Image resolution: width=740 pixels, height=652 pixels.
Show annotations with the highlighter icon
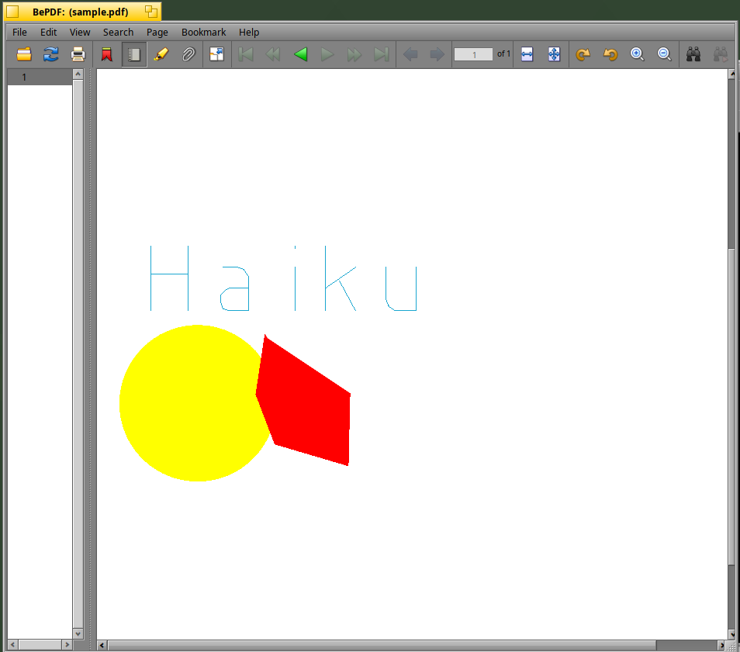(161, 54)
